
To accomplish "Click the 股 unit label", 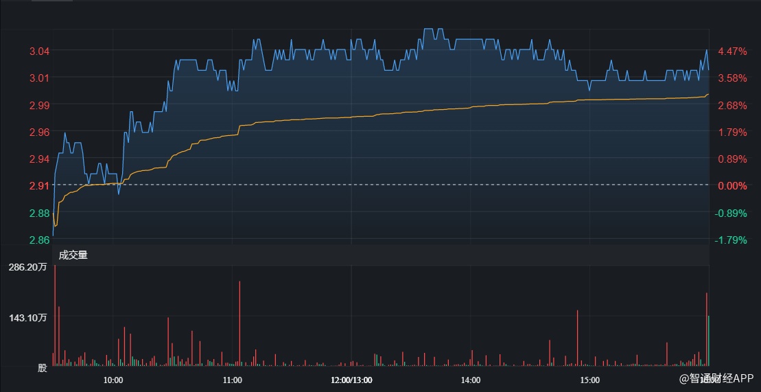I will pos(43,368).
